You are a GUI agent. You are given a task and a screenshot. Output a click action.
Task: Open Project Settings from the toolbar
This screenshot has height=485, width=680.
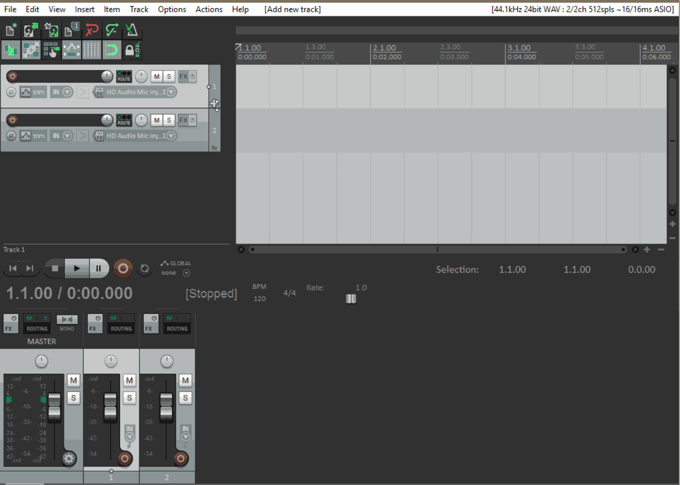coord(72,30)
